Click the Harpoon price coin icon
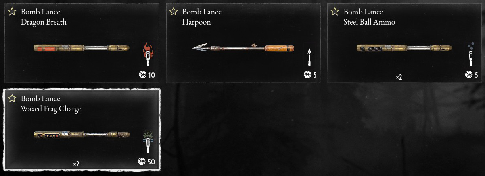The height and width of the screenshot is (176, 485). click(x=307, y=75)
